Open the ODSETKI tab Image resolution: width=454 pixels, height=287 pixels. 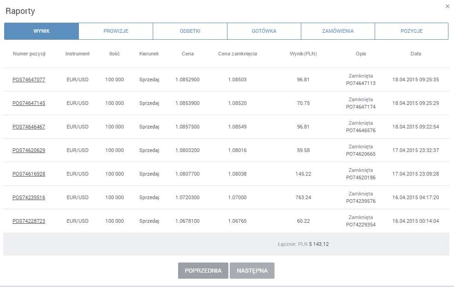click(190, 31)
